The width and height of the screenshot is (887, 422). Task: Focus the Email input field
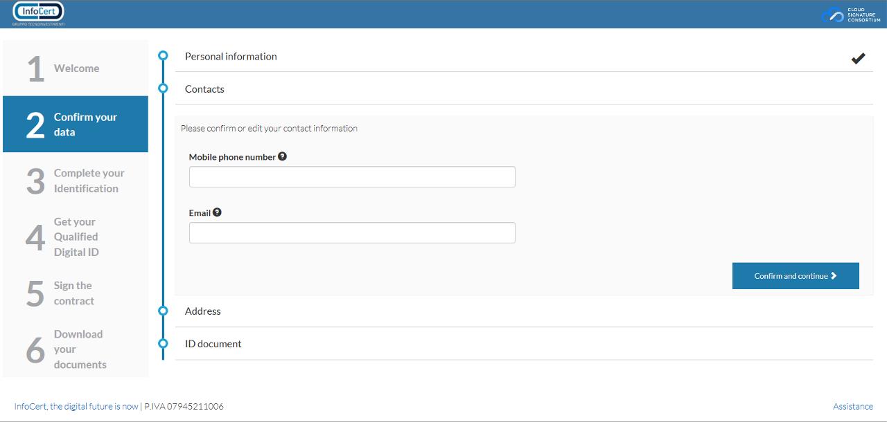point(352,232)
